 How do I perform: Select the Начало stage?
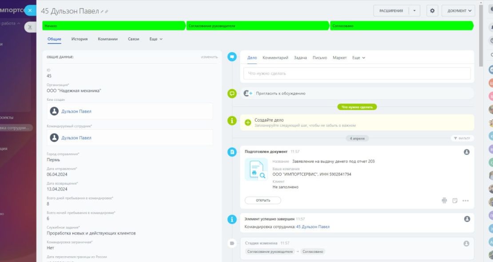114,26
